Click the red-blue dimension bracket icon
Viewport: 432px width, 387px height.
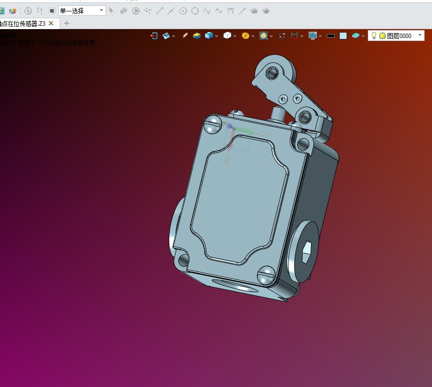[x=294, y=36]
